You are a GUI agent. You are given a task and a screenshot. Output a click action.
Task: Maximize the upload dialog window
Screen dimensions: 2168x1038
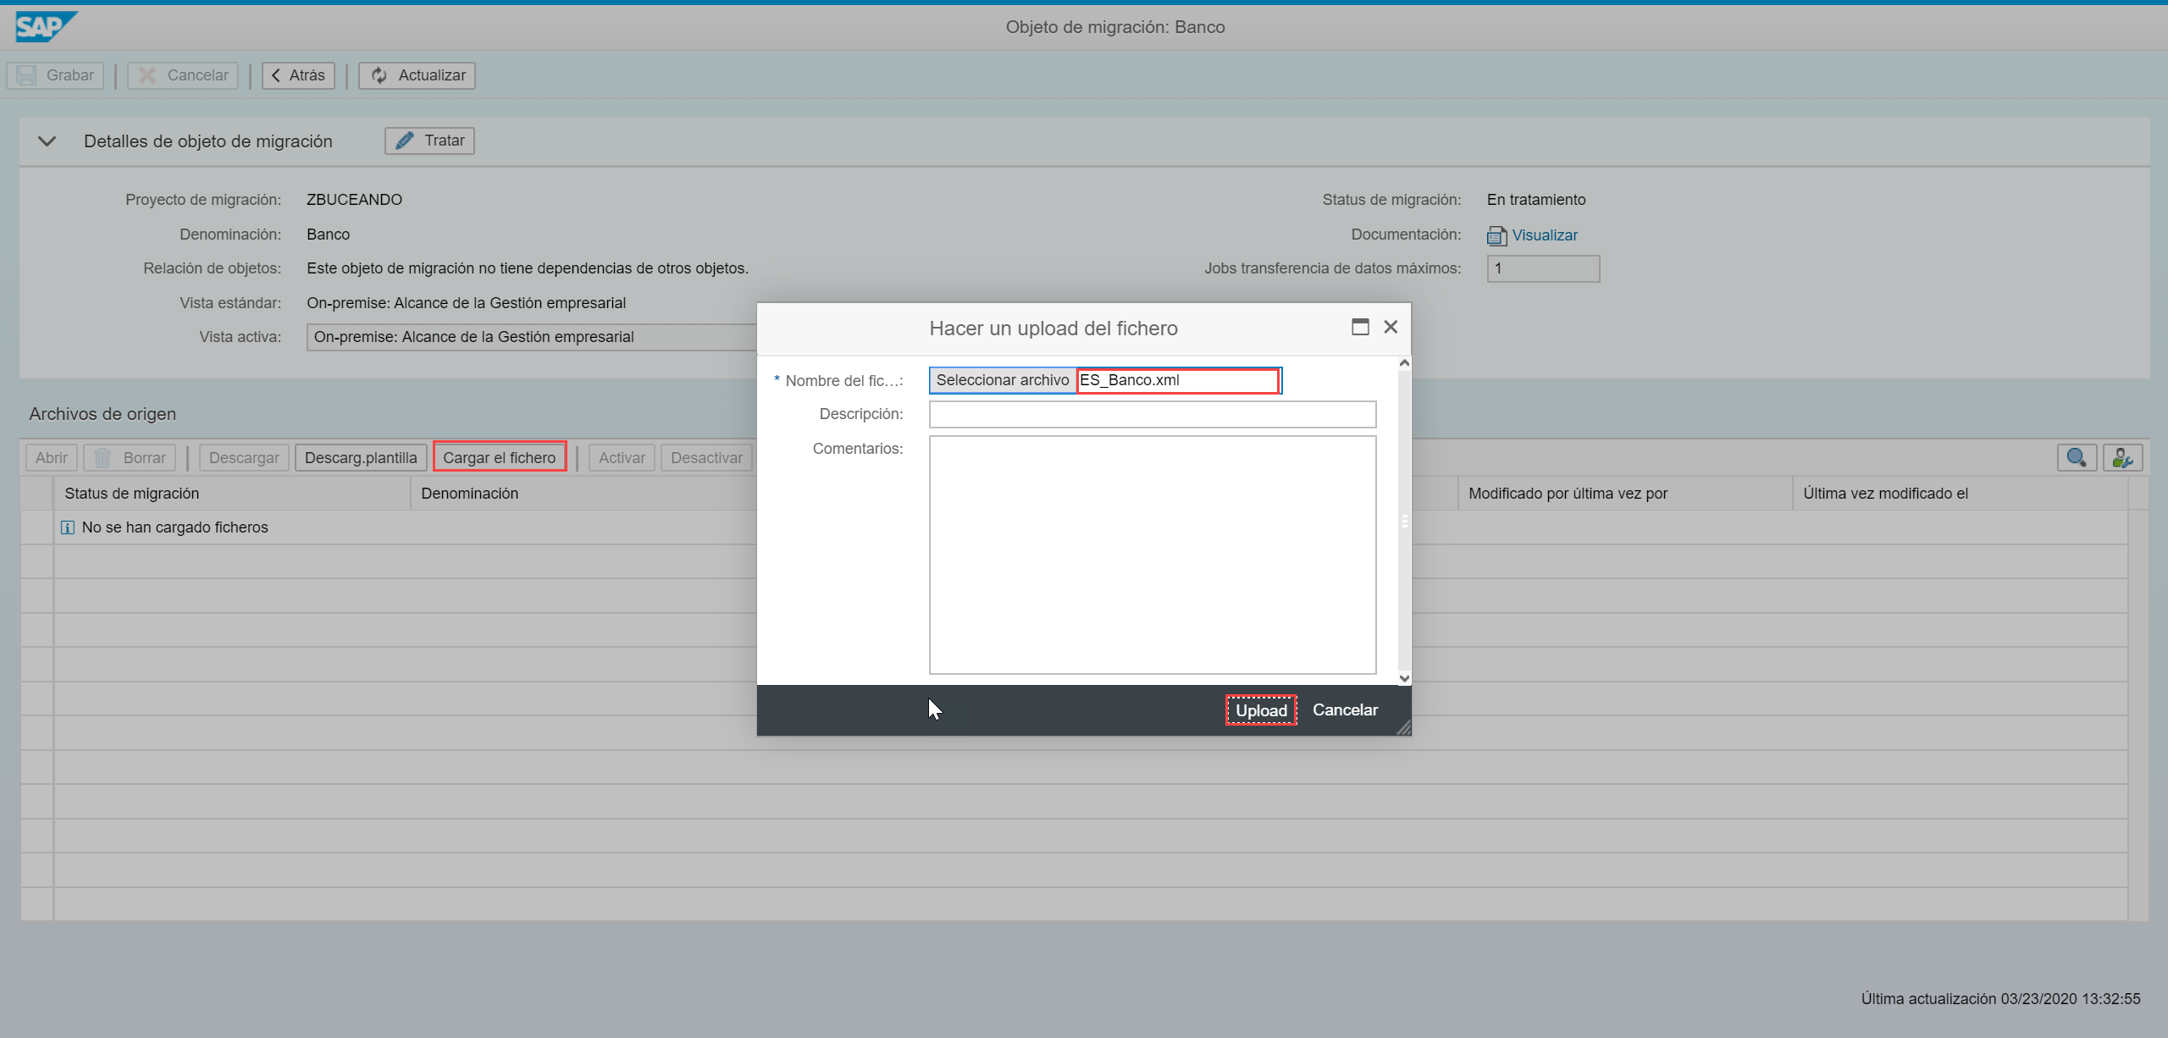coord(1360,327)
